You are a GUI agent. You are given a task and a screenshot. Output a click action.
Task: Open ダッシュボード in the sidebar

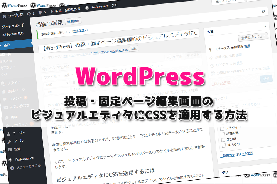(13, 26)
